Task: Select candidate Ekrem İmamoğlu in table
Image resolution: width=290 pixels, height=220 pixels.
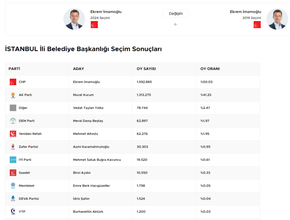Action: click(86, 82)
